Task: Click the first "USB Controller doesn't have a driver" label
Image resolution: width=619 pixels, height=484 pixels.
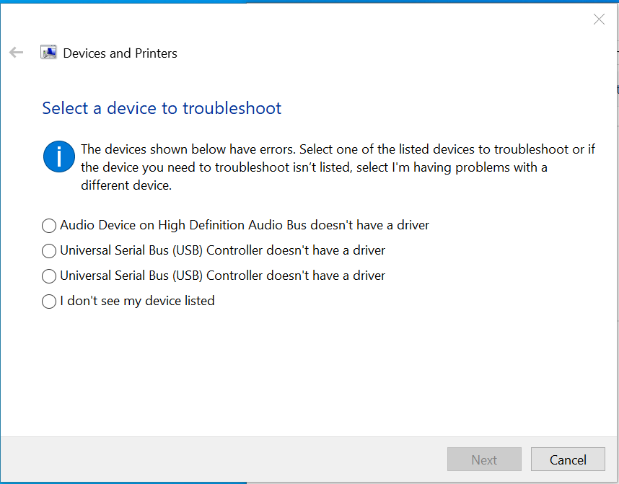Action: [222, 250]
